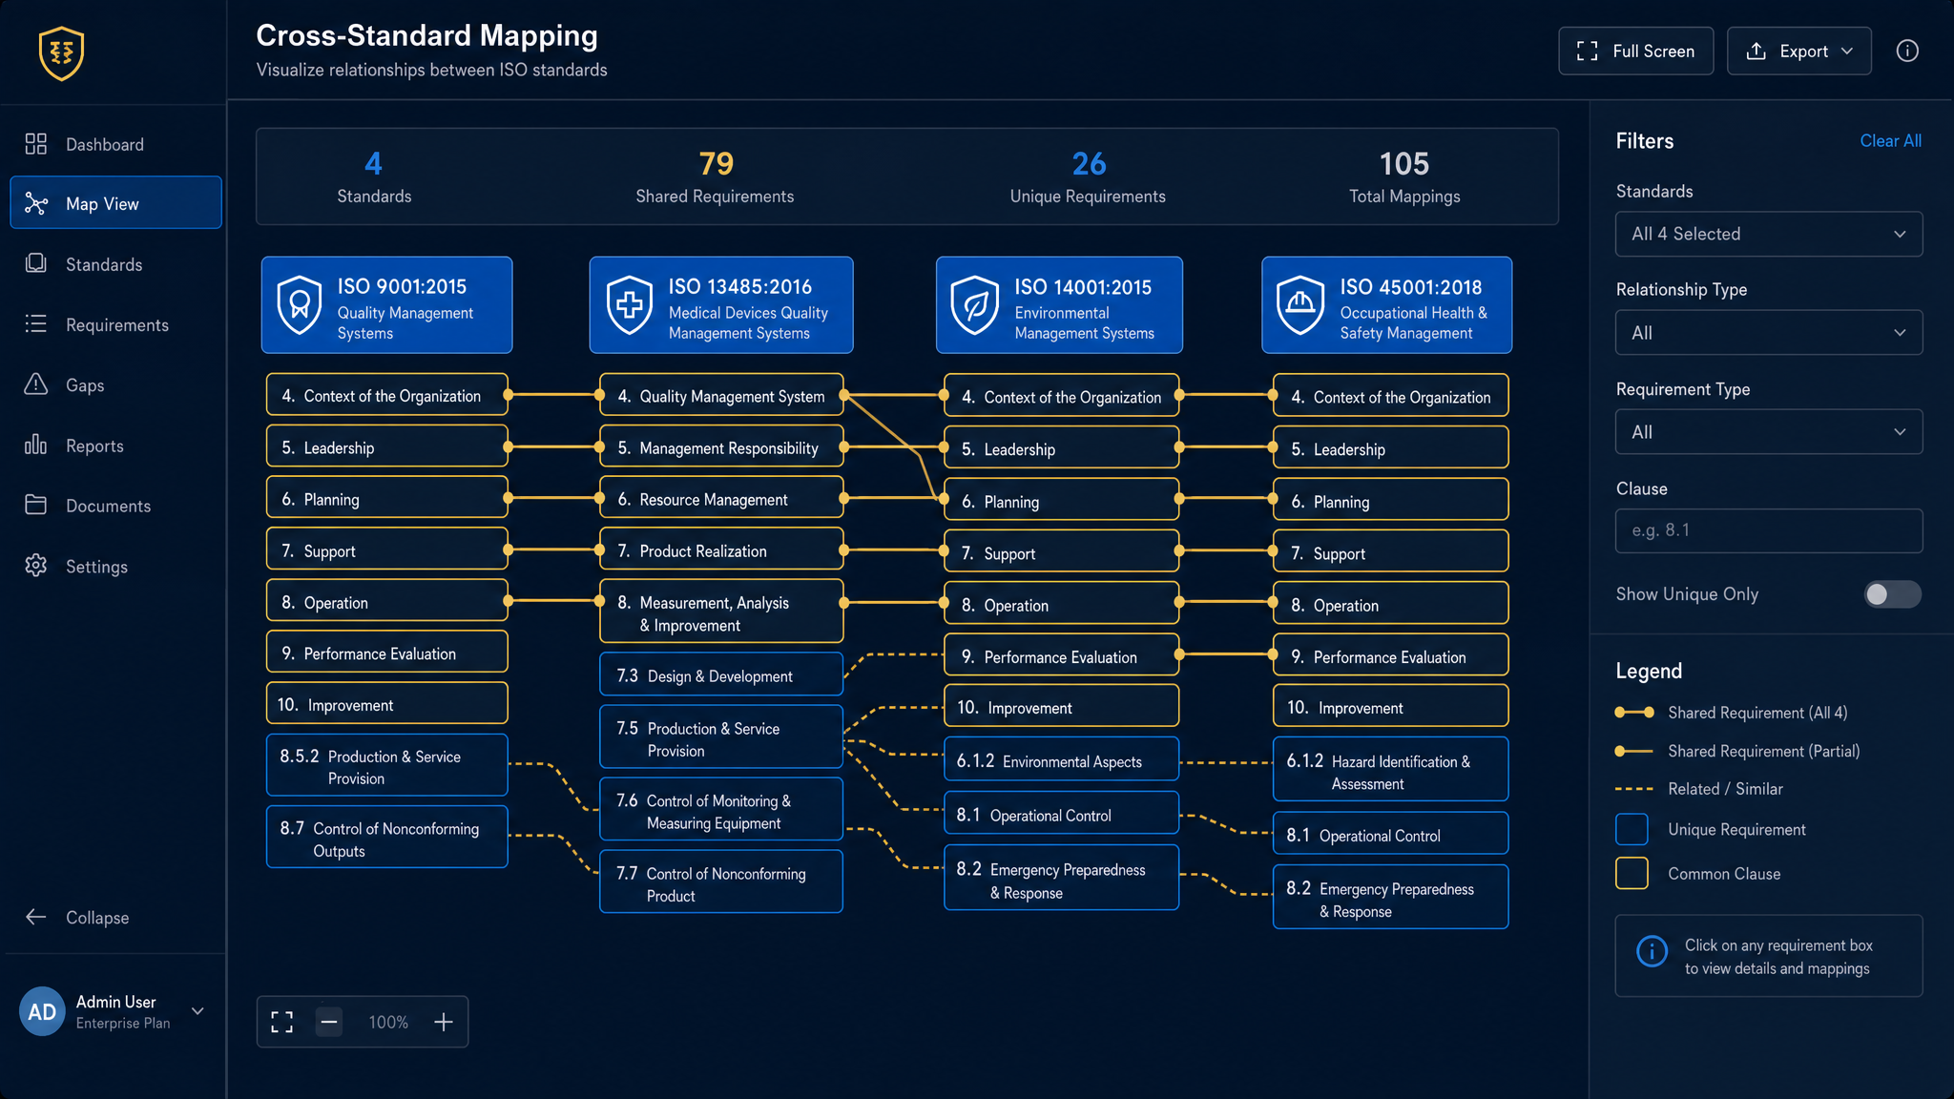The width and height of the screenshot is (1954, 1099).
Task: Click the AD user avatar
Action: [x=42, y=1011]
